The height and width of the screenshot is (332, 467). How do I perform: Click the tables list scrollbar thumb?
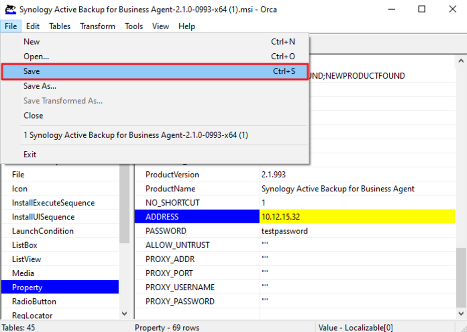[124, 204]
